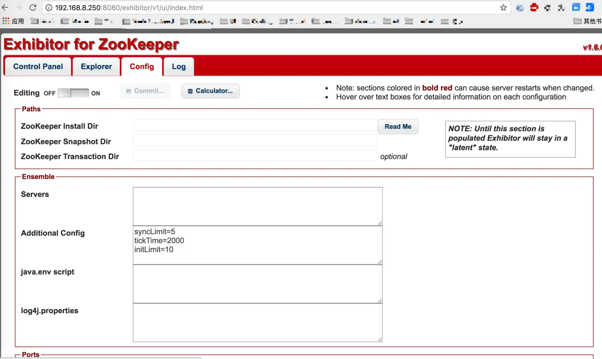
Task: Click the log4j.properties text area
Action: pyautogui.click(x=257, y=322)
